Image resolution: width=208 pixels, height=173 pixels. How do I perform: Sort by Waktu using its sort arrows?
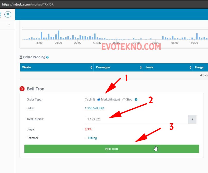coord(91,67)
